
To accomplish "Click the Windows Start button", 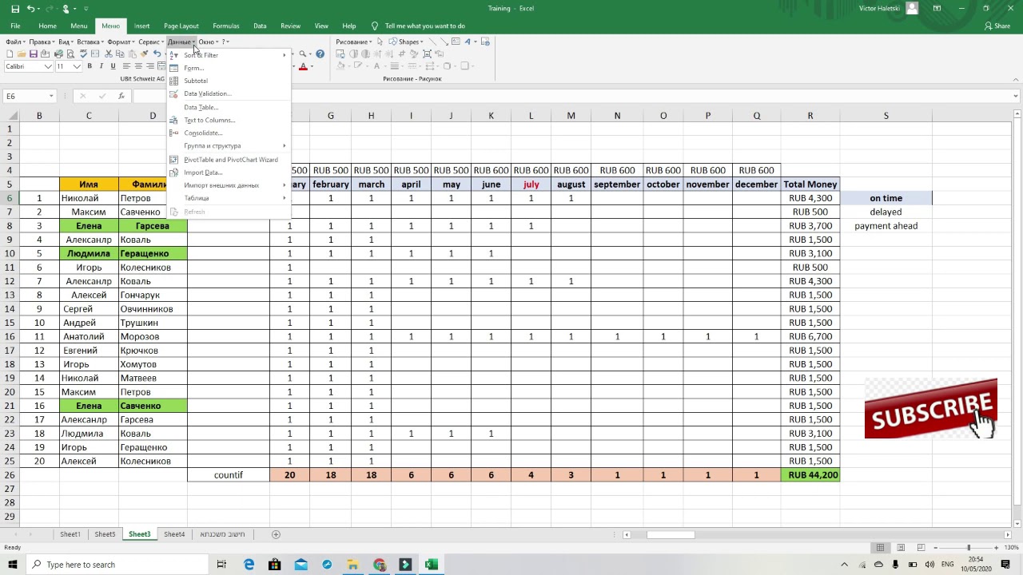I will point(12,565).
